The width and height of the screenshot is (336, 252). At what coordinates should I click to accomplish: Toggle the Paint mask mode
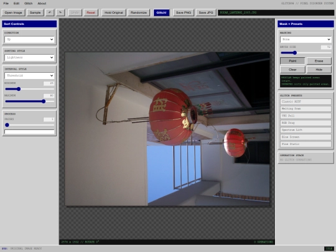(x=292, y=61)
